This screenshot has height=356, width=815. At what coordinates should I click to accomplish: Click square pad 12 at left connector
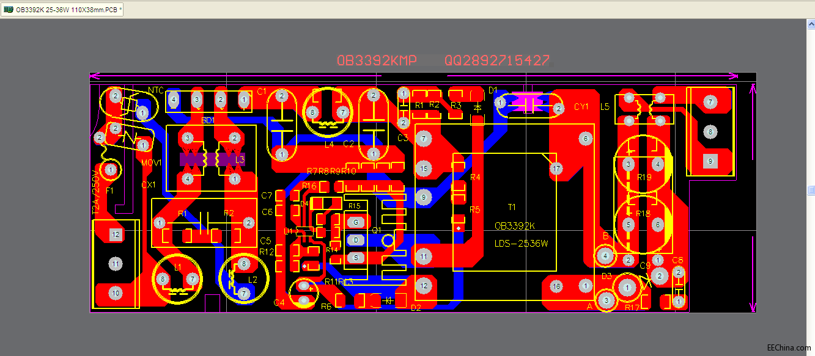pos(115,234)
